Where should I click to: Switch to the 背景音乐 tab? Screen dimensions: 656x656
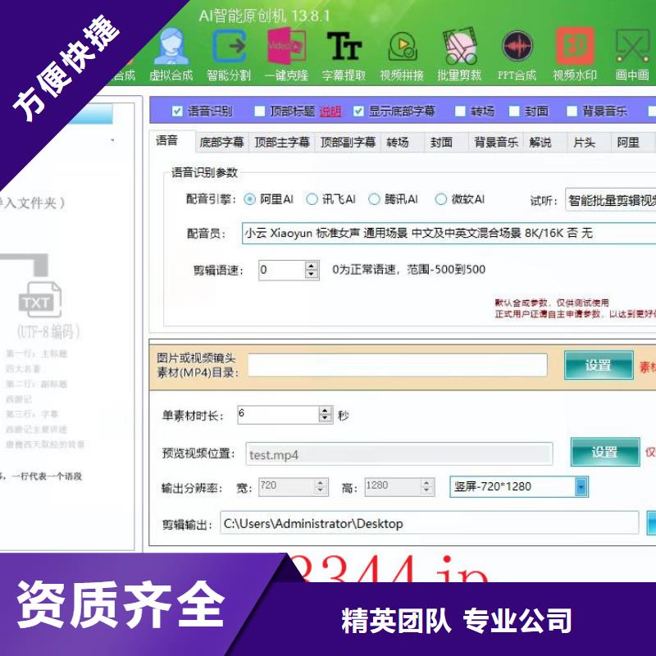[496, 142]
